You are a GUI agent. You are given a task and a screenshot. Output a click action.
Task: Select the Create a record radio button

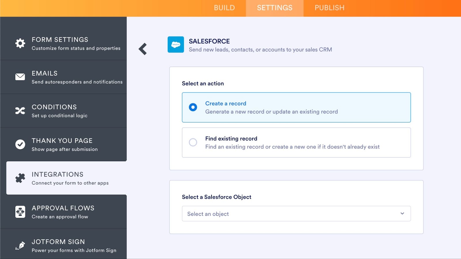pyautogui.click(x=193, y=107)
